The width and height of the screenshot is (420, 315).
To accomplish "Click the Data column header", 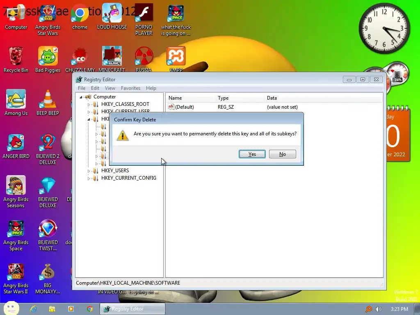I will [x=324, y=98].
